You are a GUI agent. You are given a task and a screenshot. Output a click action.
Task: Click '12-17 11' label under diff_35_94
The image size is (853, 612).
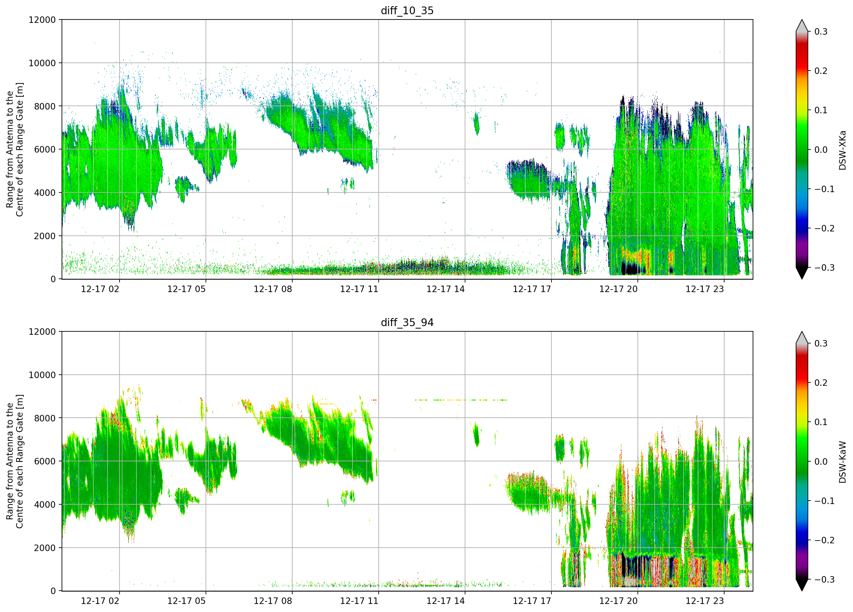[x=359, y=601]
